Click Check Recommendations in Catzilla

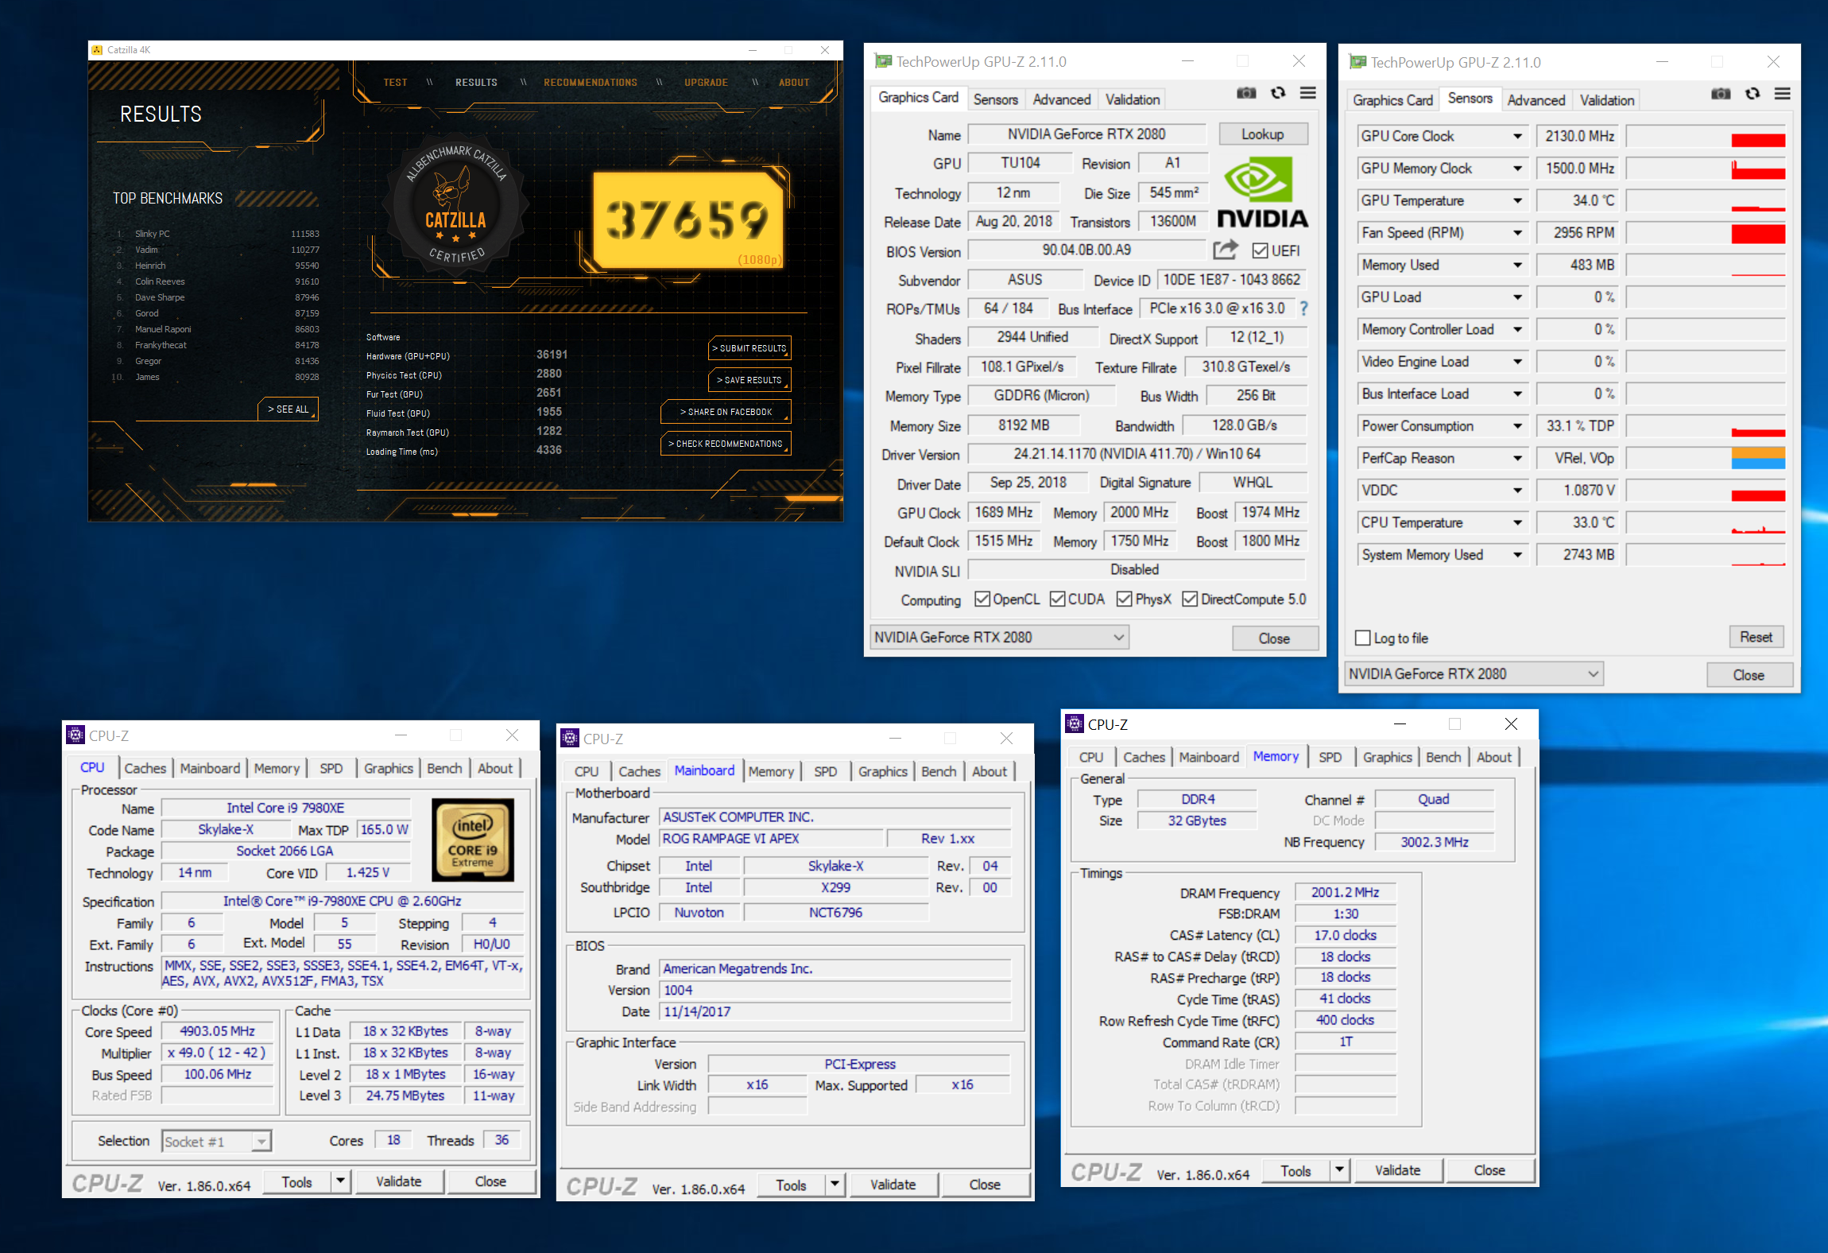pyautogui.click(x=726, y=444)
